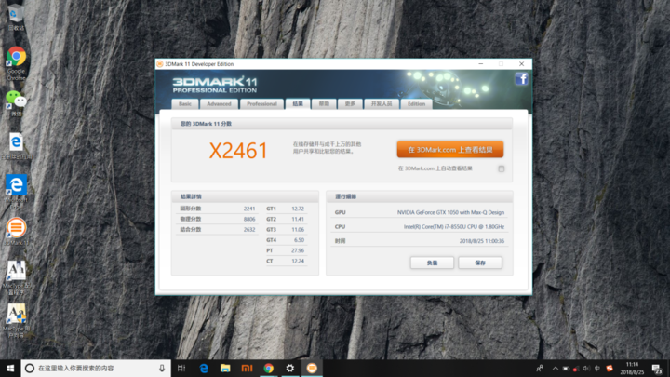Click the GT4 value 6.50
The height and width of the screenshot is (377, 670).
click(x=299, y=240)
